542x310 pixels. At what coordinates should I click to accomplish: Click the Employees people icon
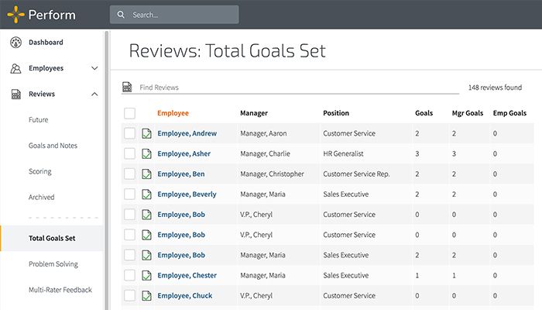(15, 68)
